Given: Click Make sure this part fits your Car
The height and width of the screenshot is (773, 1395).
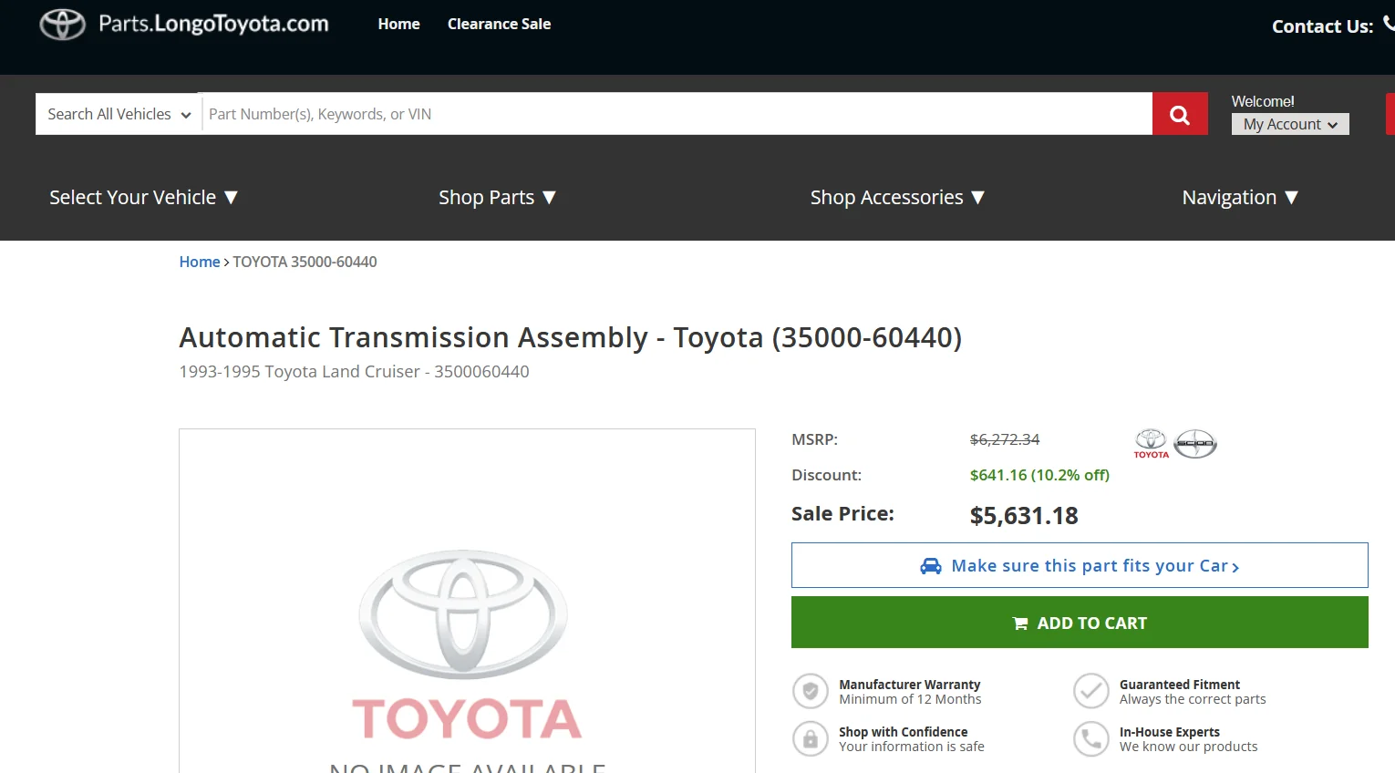Looking at the screenshot, I should click(x=1080, y=565).
